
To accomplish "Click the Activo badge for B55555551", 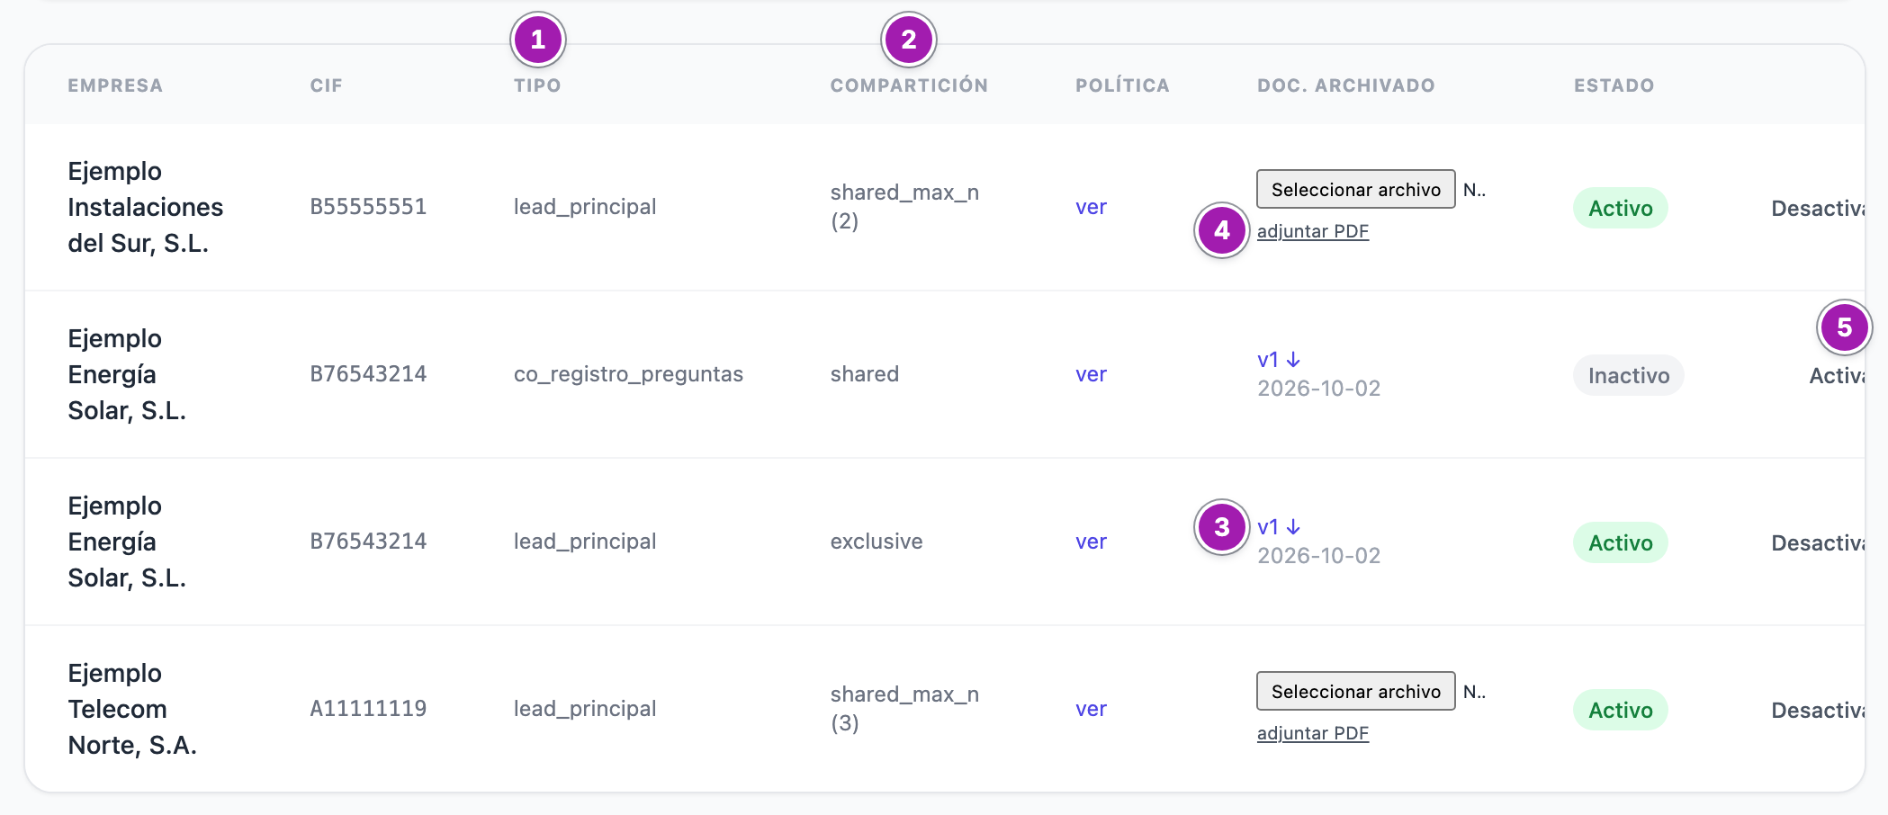I will pyautogui.click(x=1621, y=209).
